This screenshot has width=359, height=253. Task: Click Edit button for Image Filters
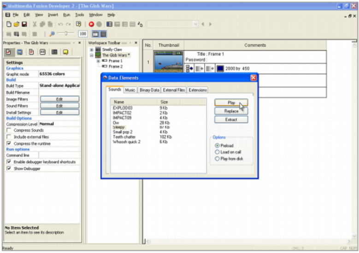[59, 99]
